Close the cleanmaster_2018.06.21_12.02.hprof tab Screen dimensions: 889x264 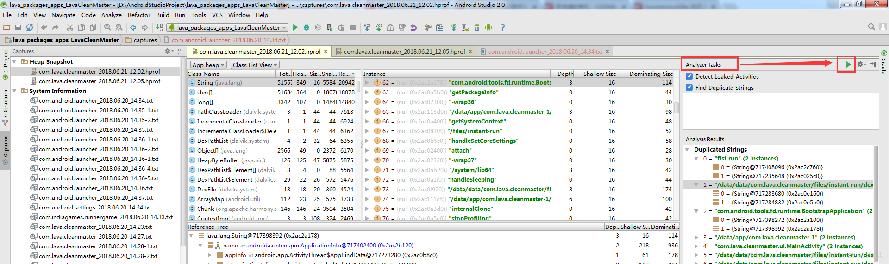[x=326, y=52]
